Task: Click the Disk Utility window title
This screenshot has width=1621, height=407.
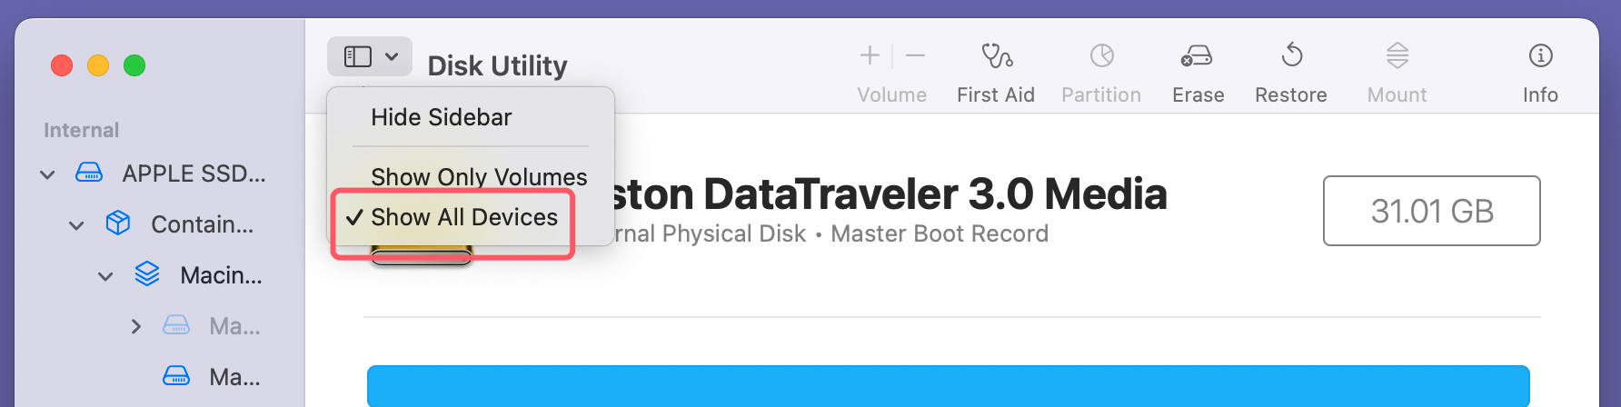Action: [x=497, y=65]
